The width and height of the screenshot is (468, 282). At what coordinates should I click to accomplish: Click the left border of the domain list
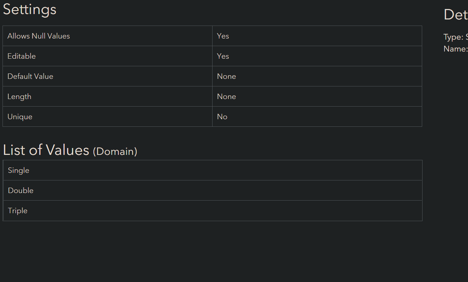click(3, 191)
